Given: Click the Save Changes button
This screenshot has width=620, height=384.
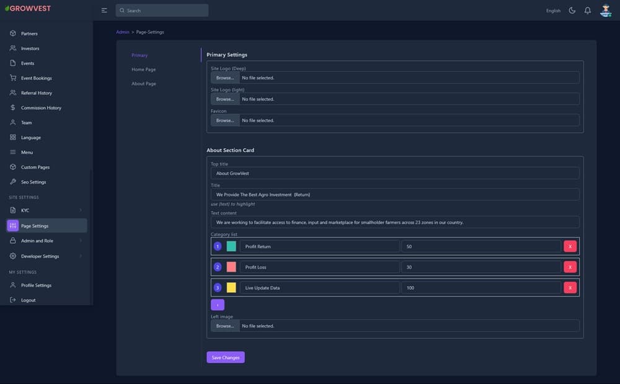Looking at the screenshot, I should coord(225,357).
